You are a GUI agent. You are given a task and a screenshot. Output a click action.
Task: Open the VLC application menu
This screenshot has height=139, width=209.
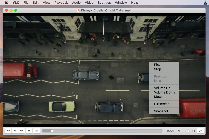16,3
